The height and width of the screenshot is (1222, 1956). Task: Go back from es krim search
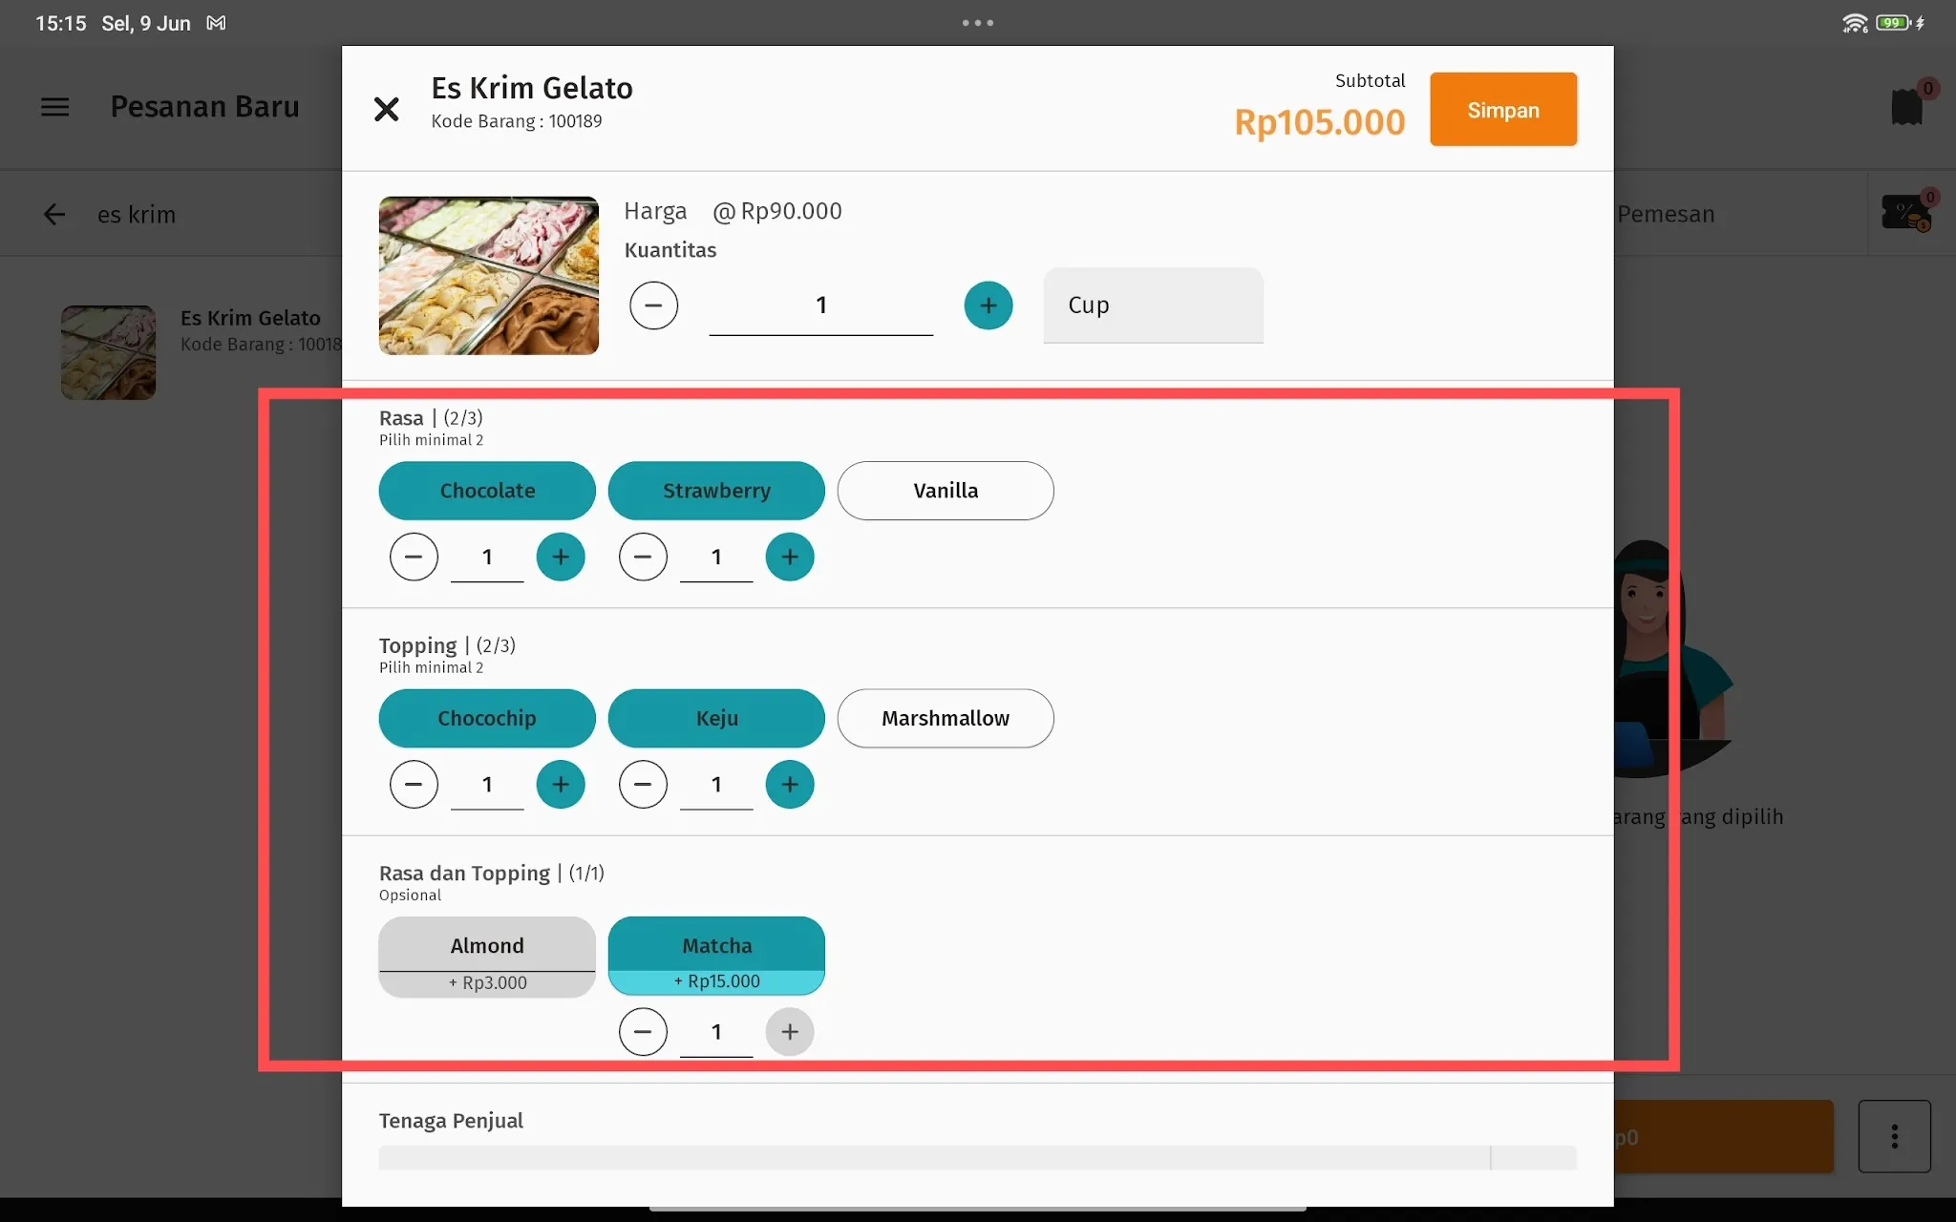tap(54, 214)
